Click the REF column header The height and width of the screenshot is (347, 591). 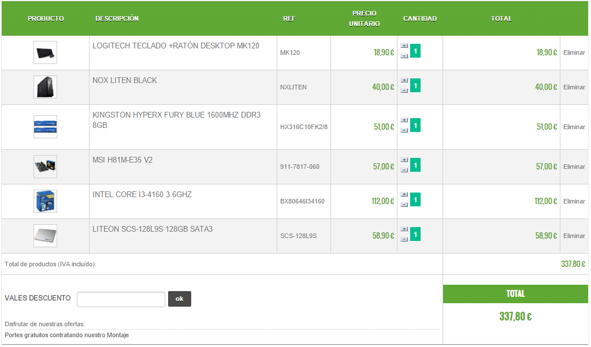click(289, 18)
